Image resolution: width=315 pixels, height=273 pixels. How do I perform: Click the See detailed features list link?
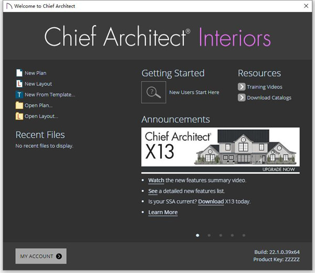(x=153, y=191)
